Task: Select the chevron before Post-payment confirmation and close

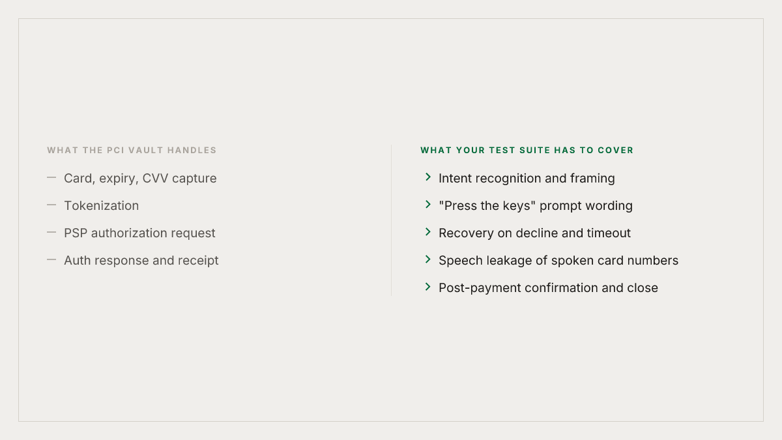Action: point(428,286)
